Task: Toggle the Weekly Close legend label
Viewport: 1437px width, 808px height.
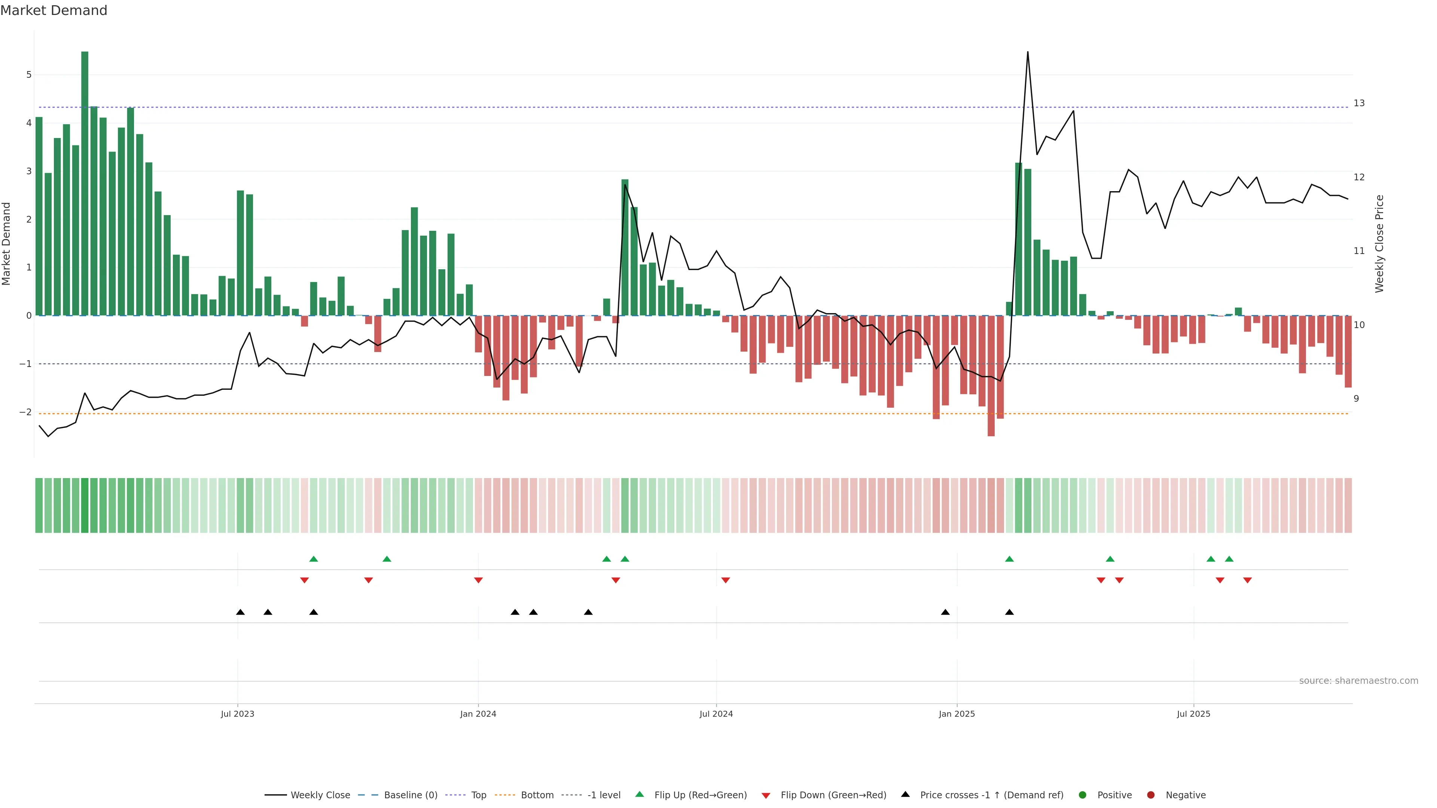Action: 320,795
